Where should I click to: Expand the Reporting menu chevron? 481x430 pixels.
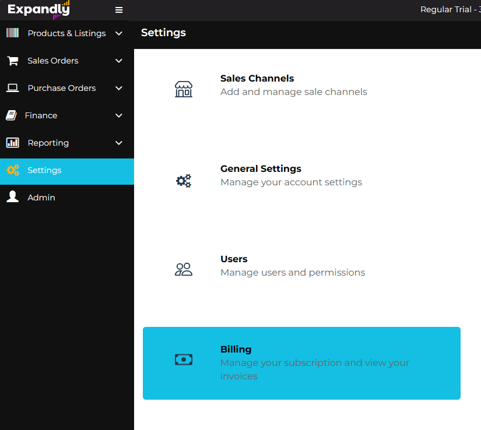click(x=119, y=143)
